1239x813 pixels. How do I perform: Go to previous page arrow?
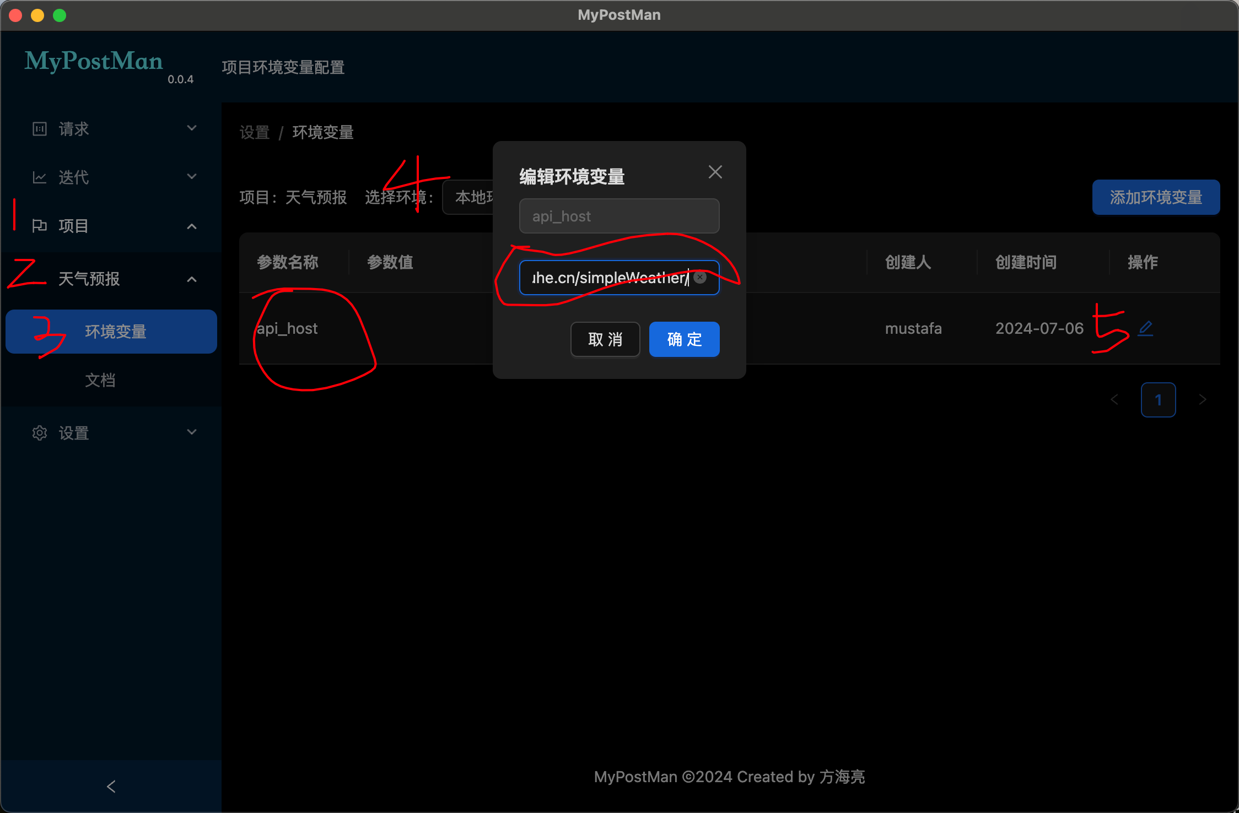tap(1114, 400)
